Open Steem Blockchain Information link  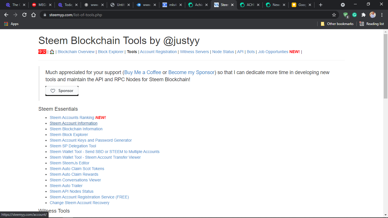[76, 129]
